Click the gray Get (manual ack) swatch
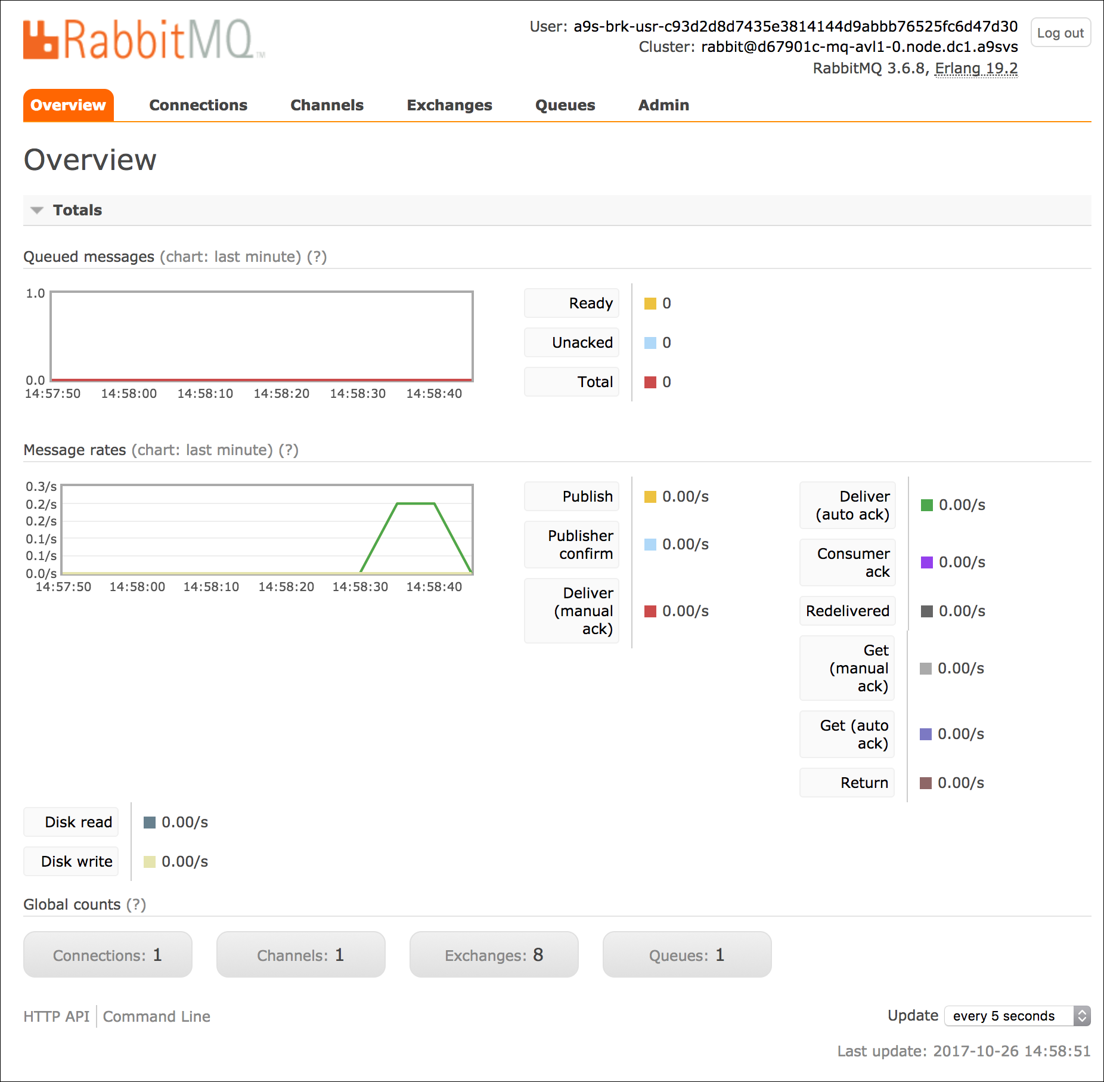Image resolution: width=1104 pixels, height=1082 pixels. [x=926, y=669]
